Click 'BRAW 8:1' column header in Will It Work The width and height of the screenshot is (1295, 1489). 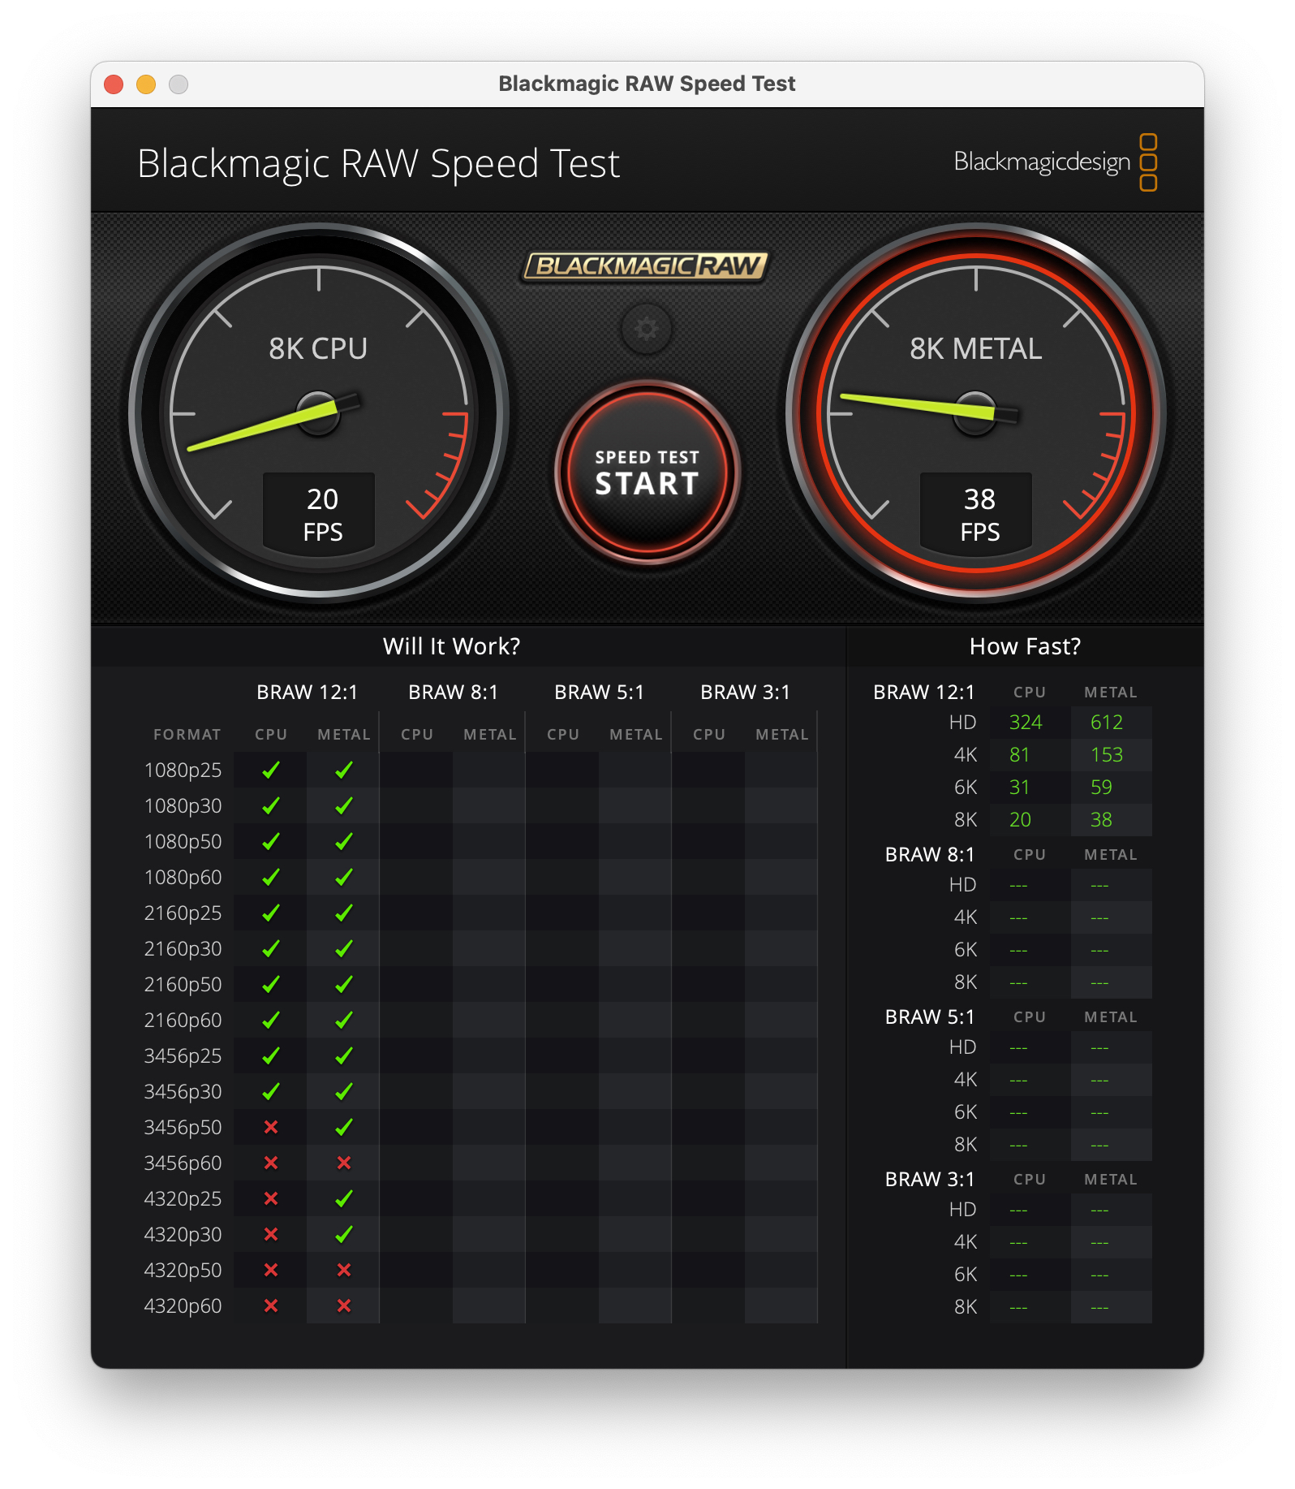point(453,693)
